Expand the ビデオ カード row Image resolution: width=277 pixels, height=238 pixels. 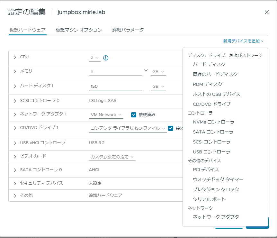tap(15, 157)
